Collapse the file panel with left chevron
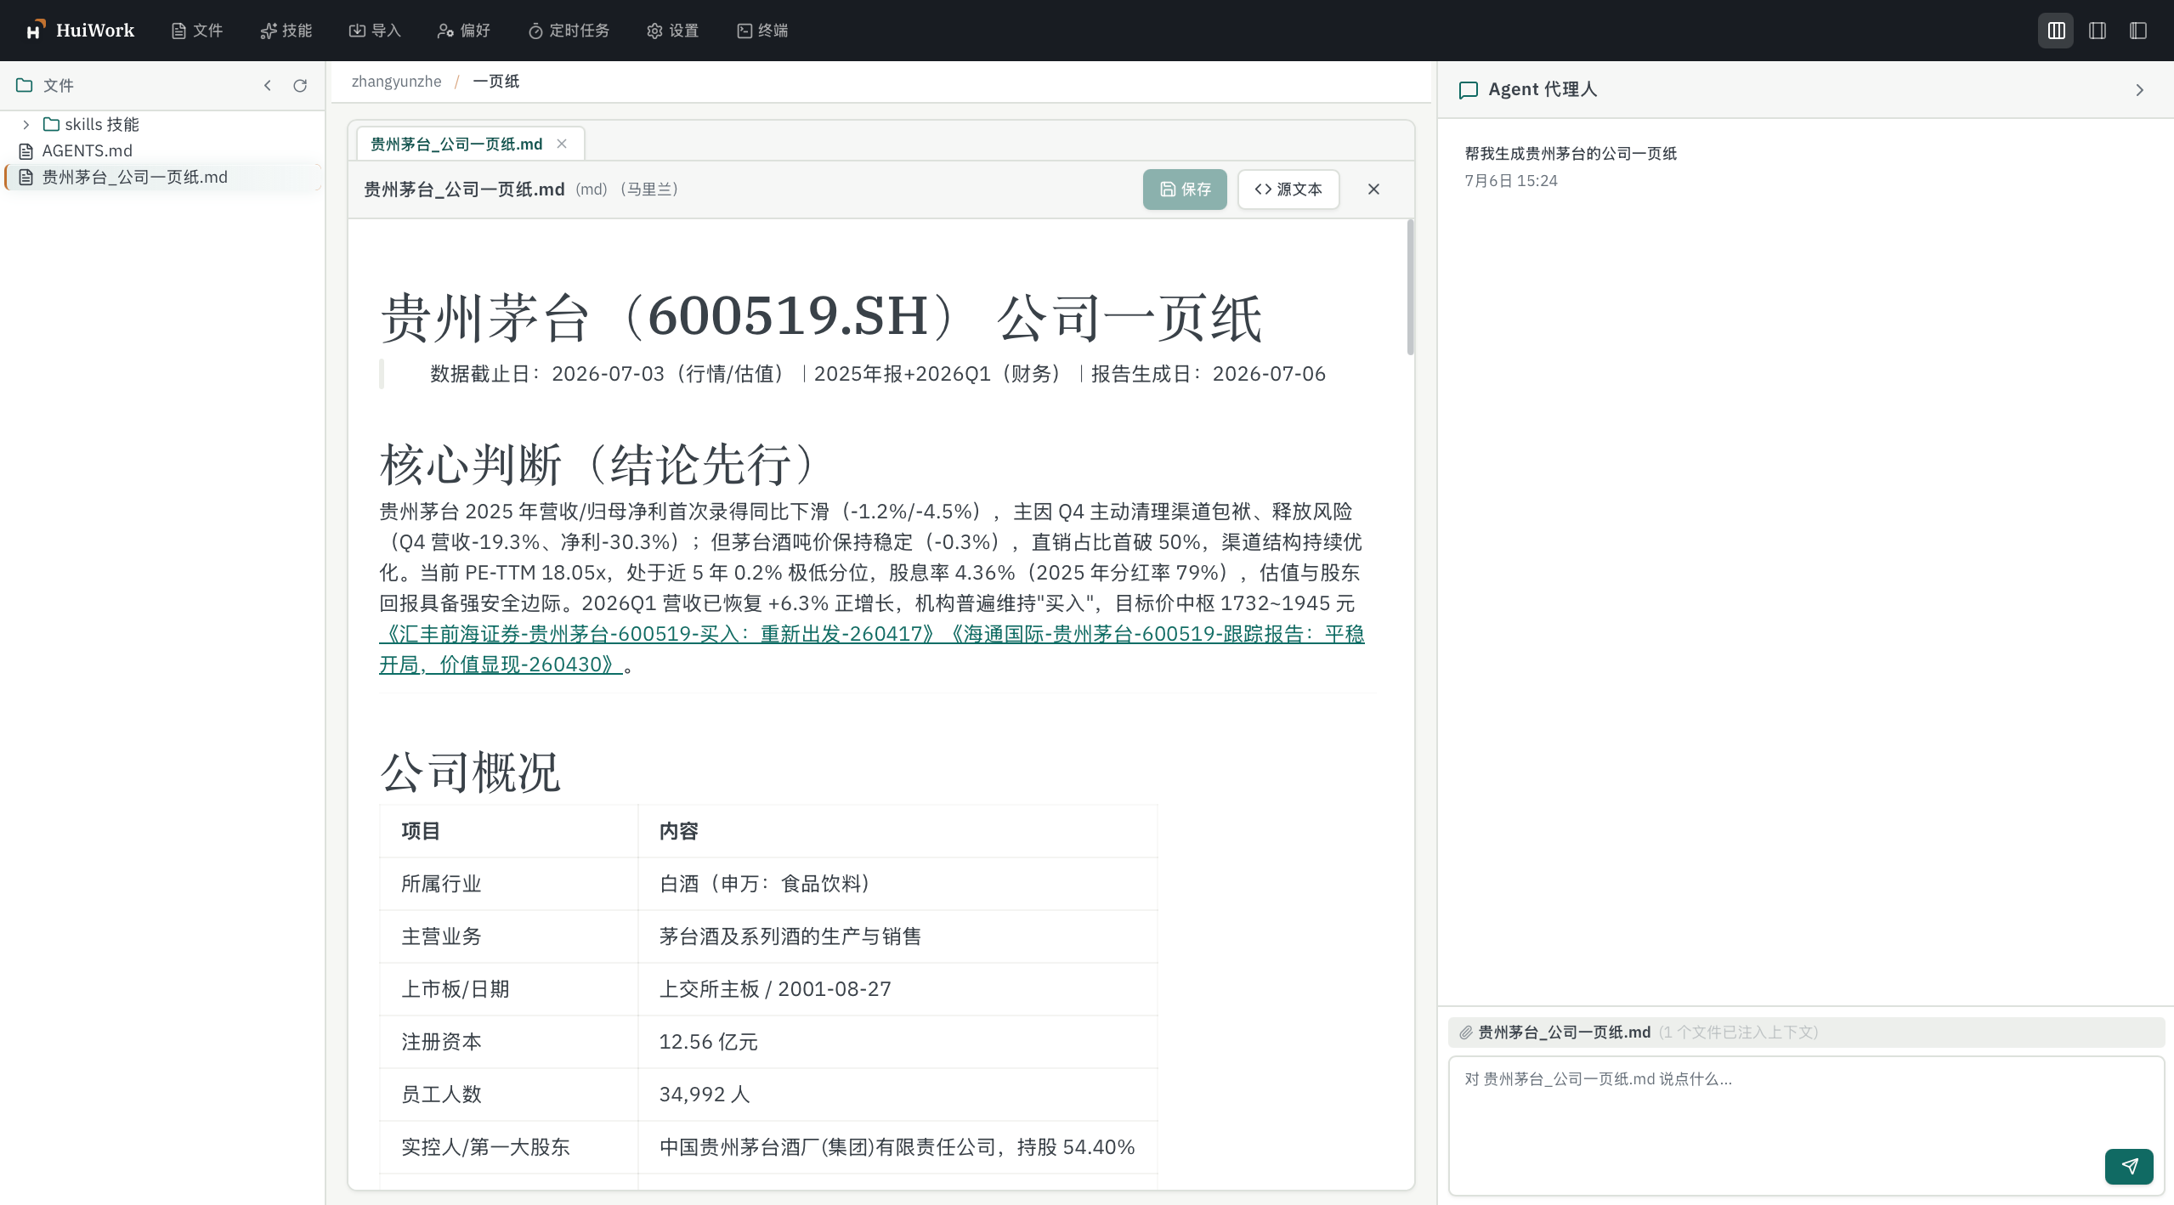 coord(268,85)
